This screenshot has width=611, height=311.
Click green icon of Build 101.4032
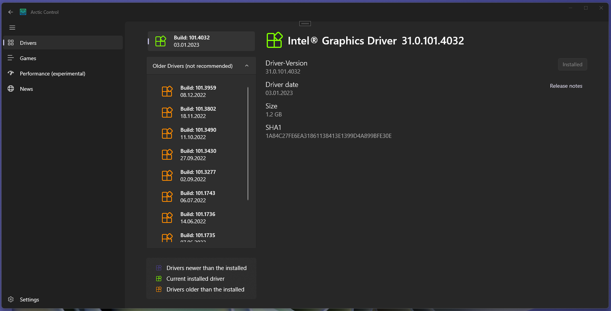tap(161, 41)
